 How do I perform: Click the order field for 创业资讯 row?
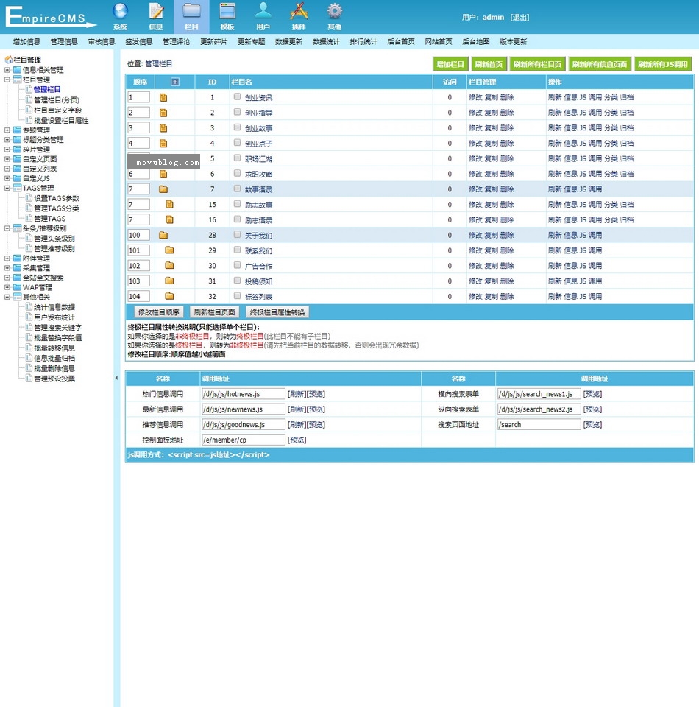click(139, 97)
